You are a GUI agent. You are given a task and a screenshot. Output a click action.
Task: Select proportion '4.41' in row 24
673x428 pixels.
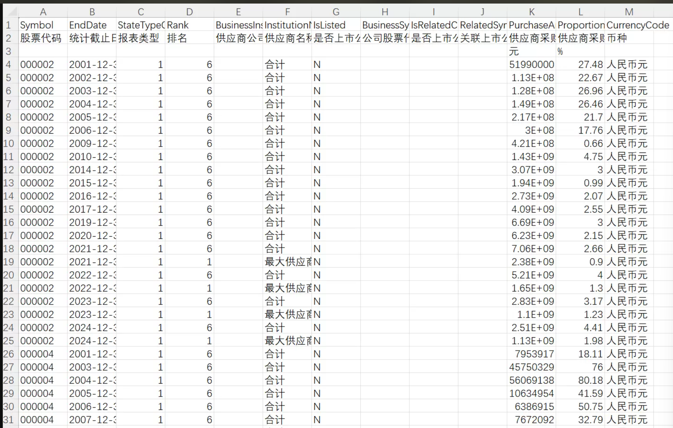[x=580, y=328]
